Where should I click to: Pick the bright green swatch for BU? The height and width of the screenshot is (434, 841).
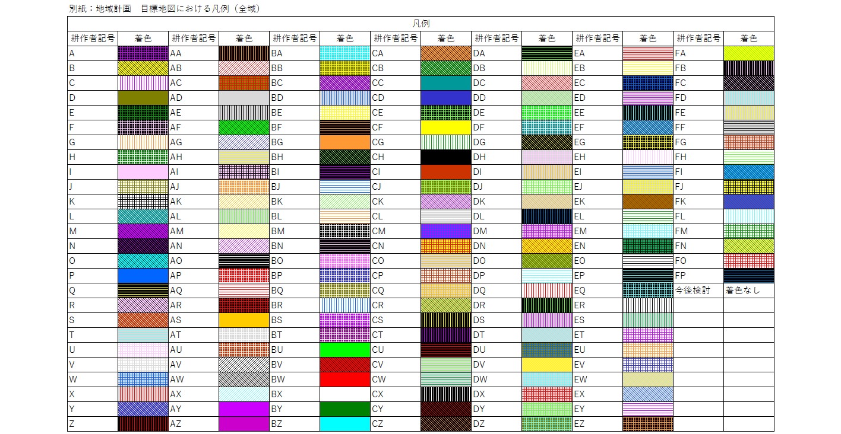click(345, 350)
